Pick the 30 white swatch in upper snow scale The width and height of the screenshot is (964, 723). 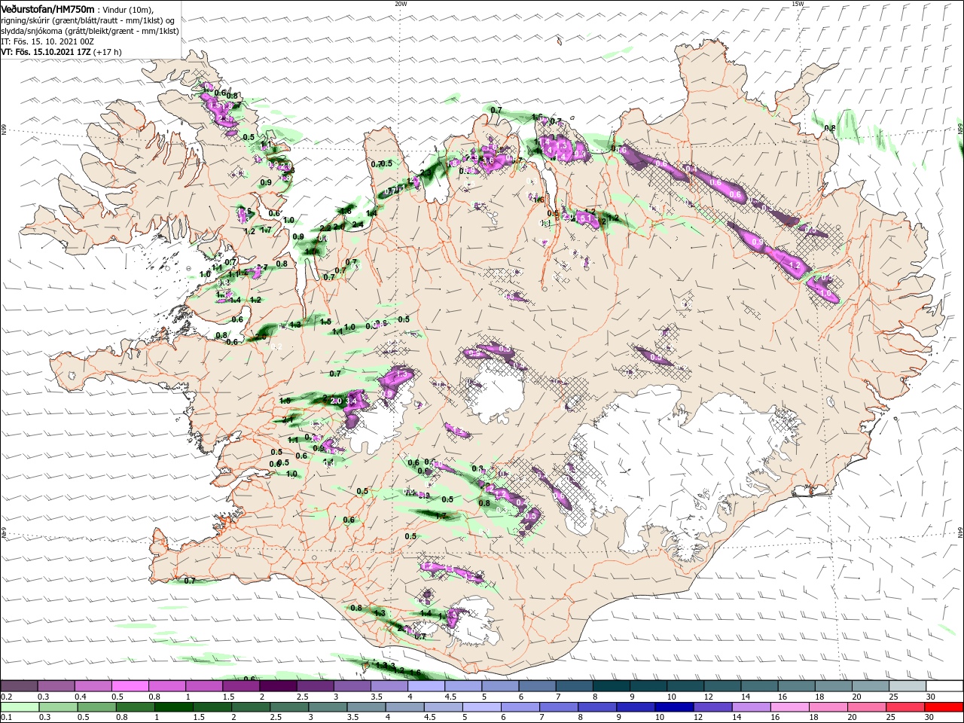(x=944, y=686)
